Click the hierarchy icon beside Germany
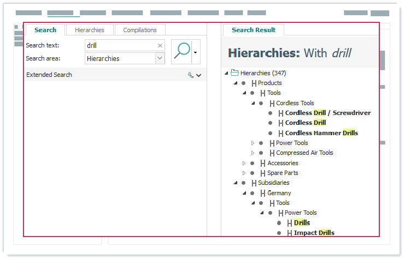Viewport: 405px width, 260px height. (263, 193)
